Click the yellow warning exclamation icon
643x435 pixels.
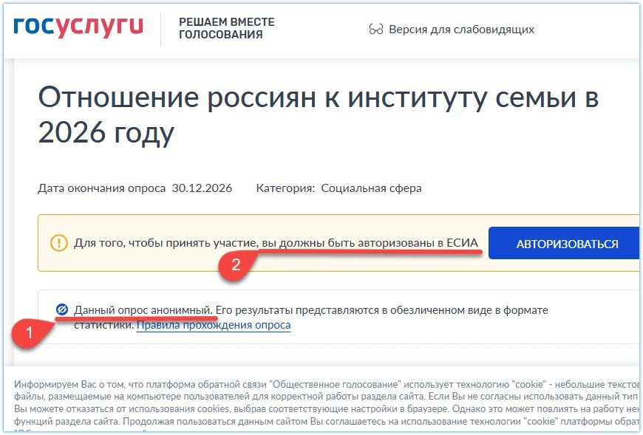[58, 243]
